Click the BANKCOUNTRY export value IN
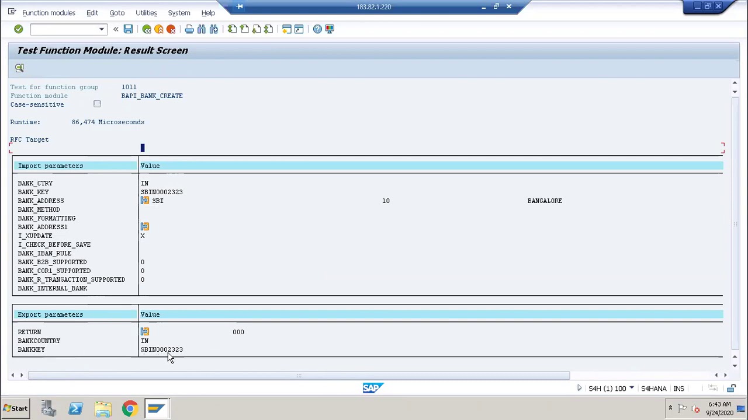The height and width of the screenshot is (420, 748). point(144,341)
